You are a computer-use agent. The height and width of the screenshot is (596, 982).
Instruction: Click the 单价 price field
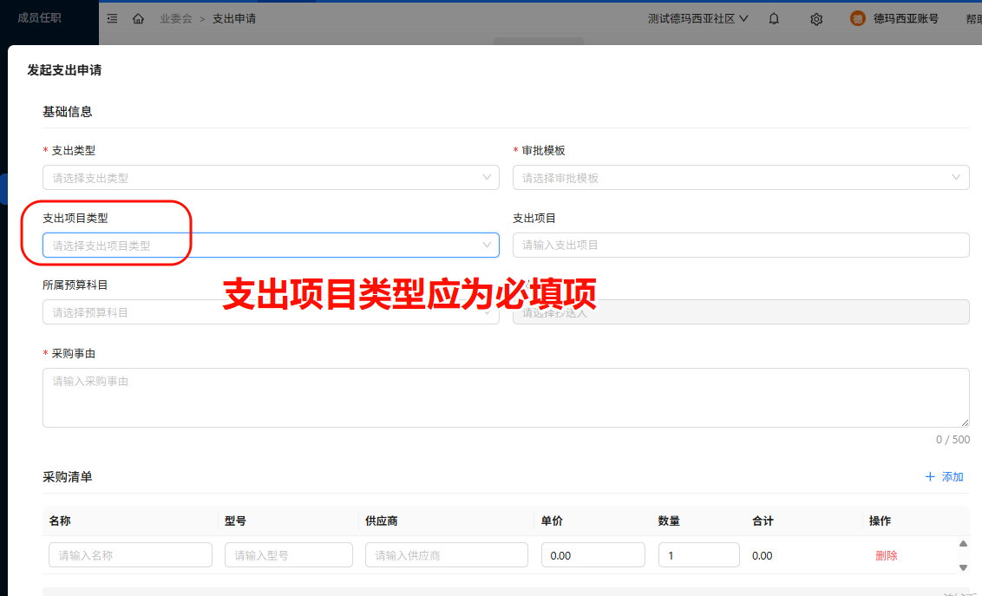click(592, 555)
